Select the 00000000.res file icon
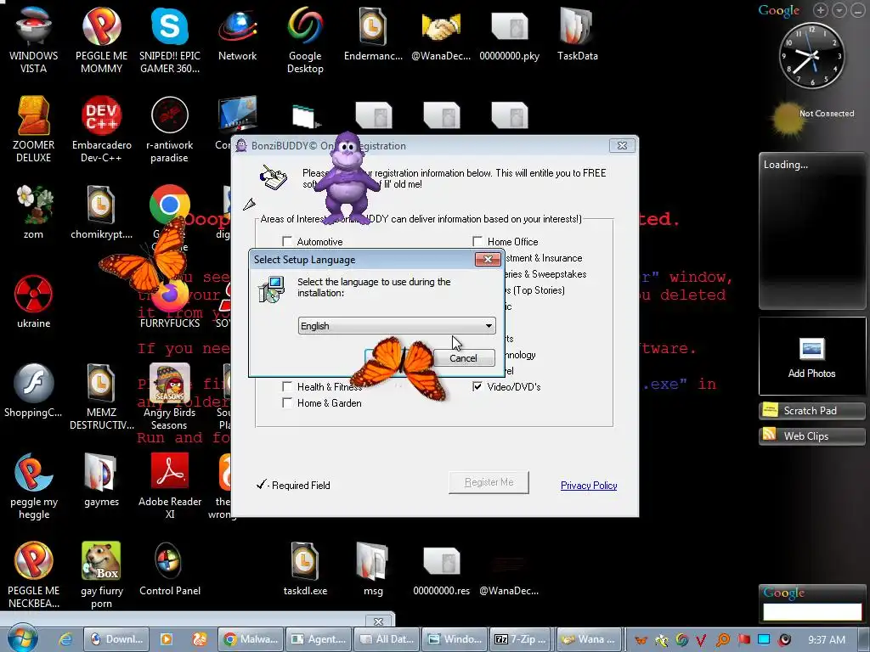This screenshot has width=870, height=652. pyautogui.click(x=442, y=569)
